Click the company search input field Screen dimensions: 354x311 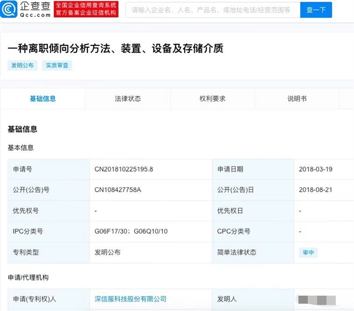tap(211, 10)
